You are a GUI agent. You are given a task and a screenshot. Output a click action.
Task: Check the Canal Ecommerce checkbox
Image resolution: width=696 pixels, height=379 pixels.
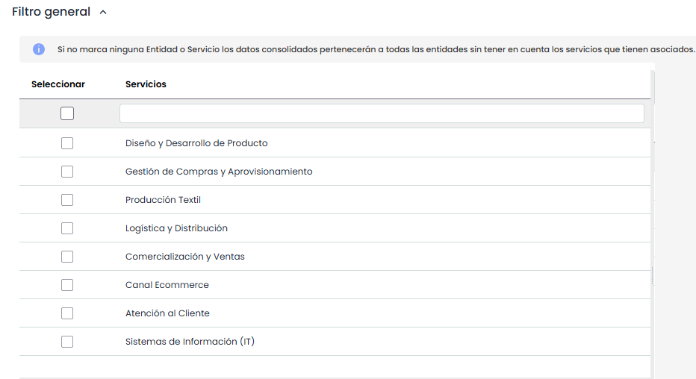[67, 285]
